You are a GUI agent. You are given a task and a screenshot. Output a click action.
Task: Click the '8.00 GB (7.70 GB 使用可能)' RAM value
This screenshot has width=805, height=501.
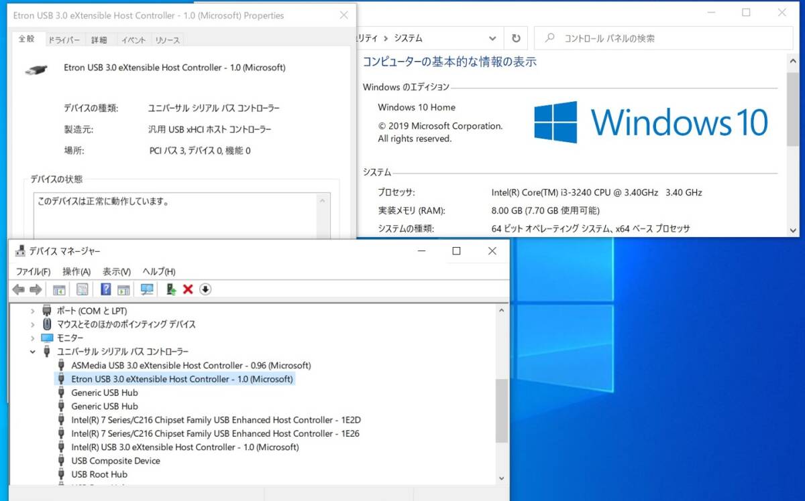545,210
